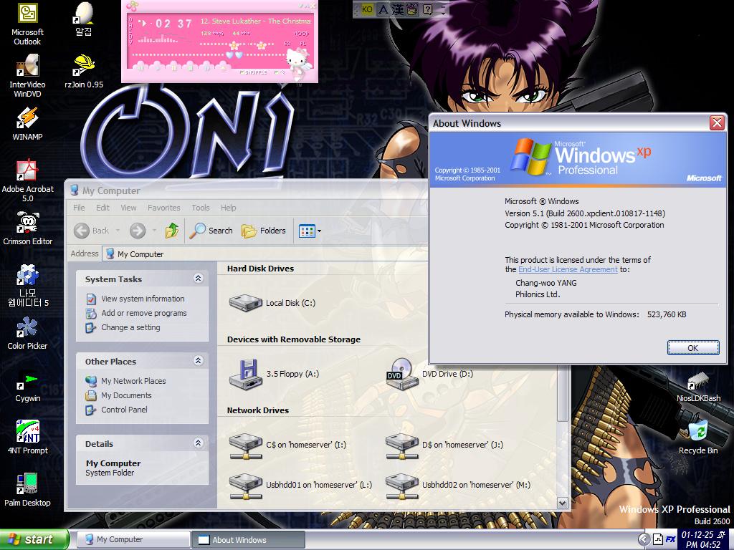Collapse the System Tasks panel
This screenshot has height=550, width=734.
[x=199, y=279]
